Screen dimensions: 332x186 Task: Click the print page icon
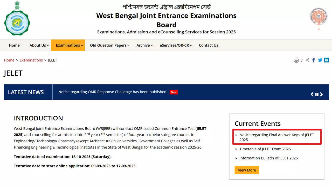(x=296, y=60)
